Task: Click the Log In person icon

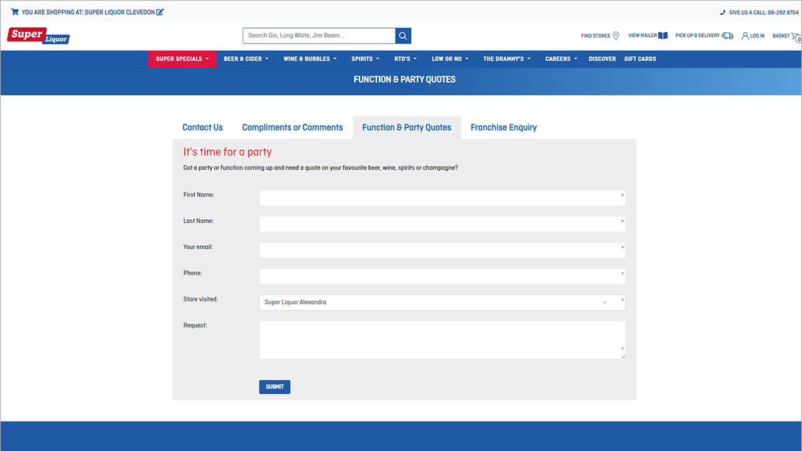Action: [x=745, y=35]
